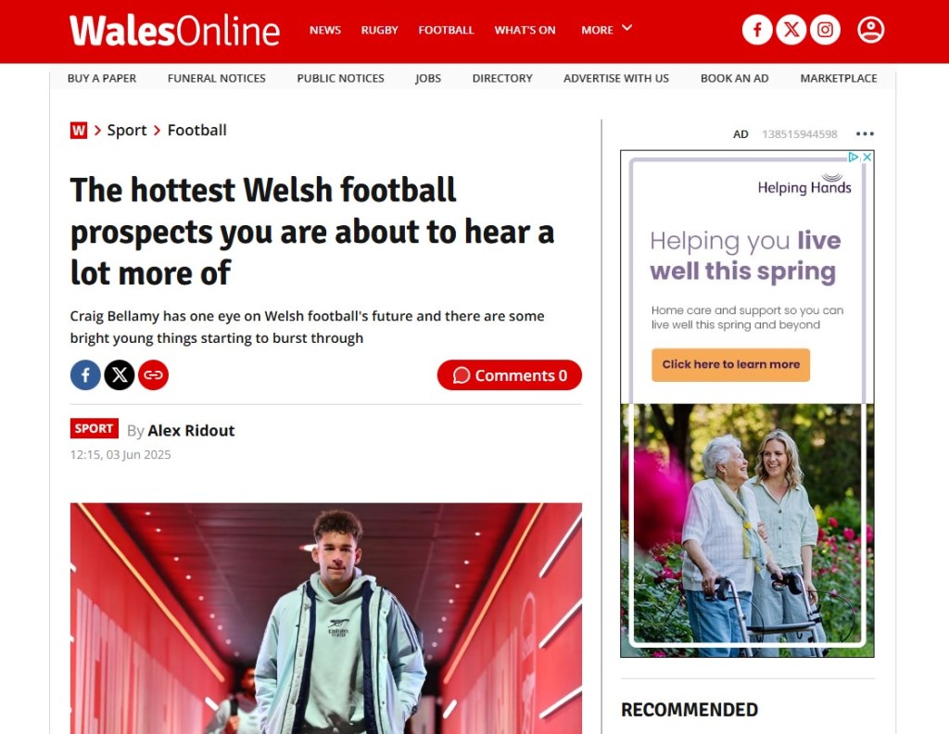The image size is (949, 734).
Task: Click the Comments 0 button
Action: pyautogui.click(x=510, y=375)
